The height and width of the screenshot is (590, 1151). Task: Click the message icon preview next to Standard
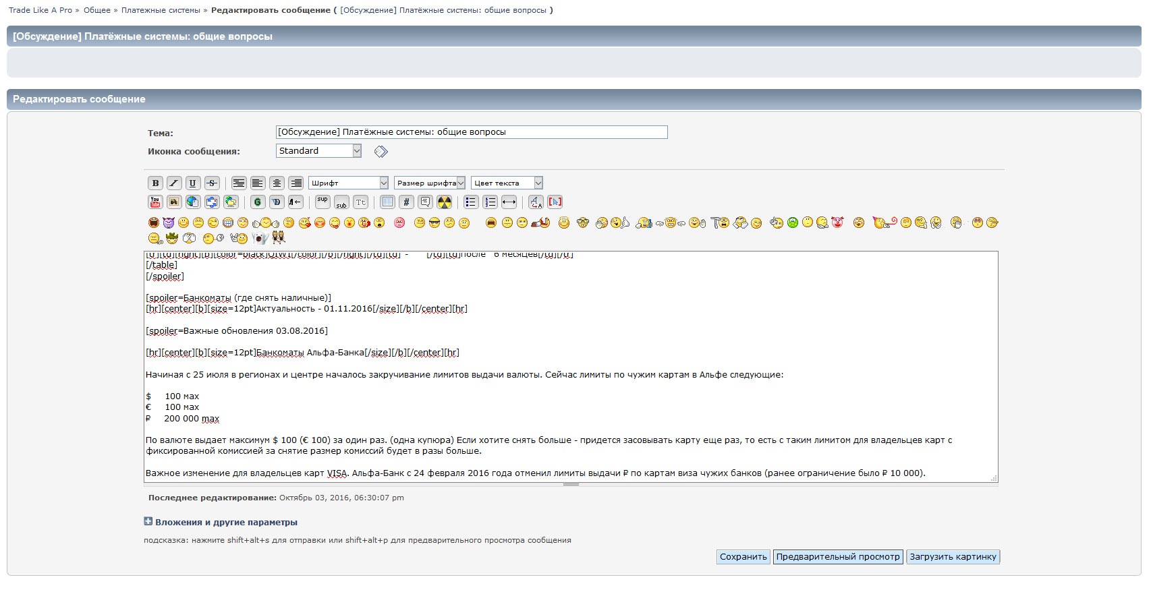(381, 152)
